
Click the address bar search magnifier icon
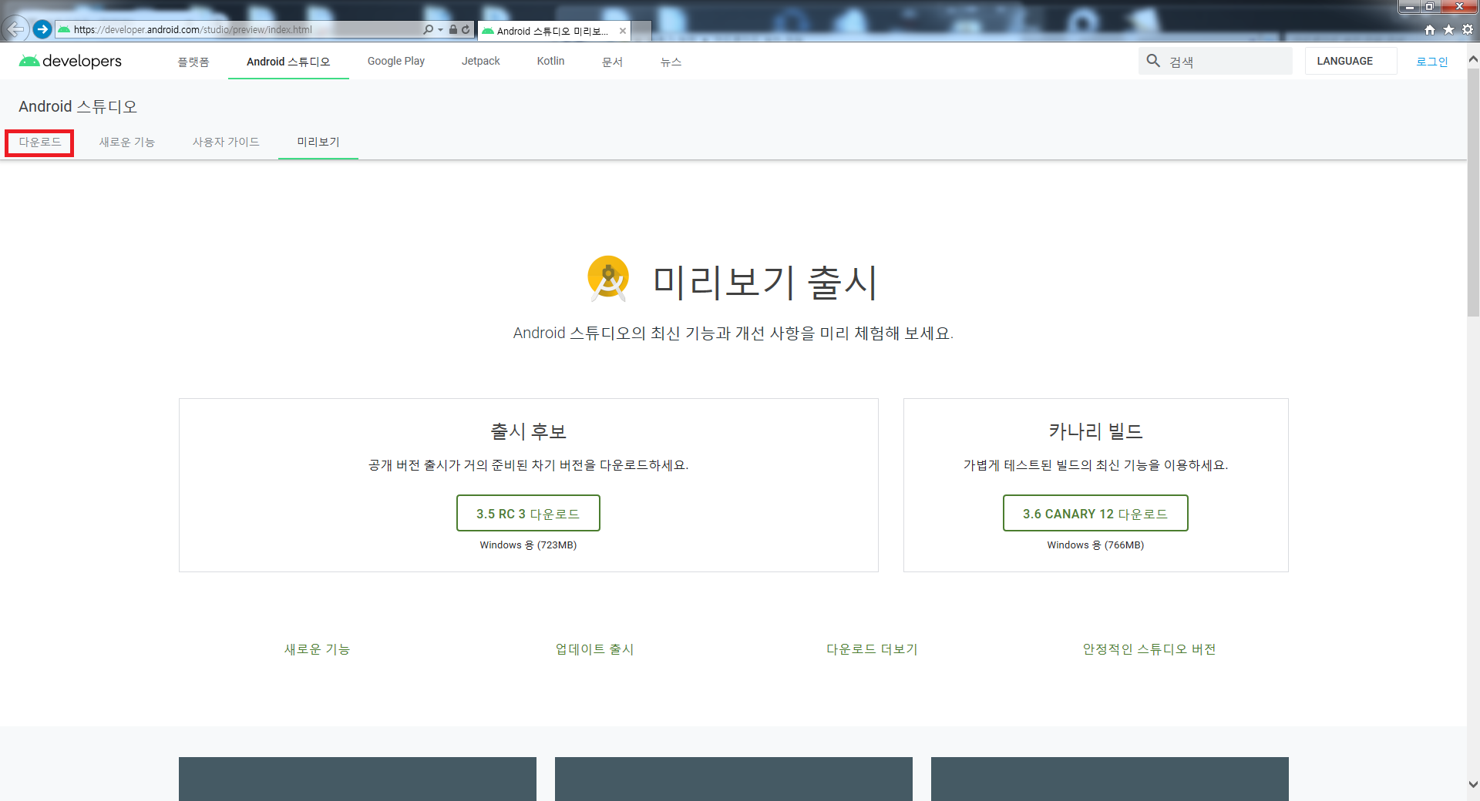(428, 30)
